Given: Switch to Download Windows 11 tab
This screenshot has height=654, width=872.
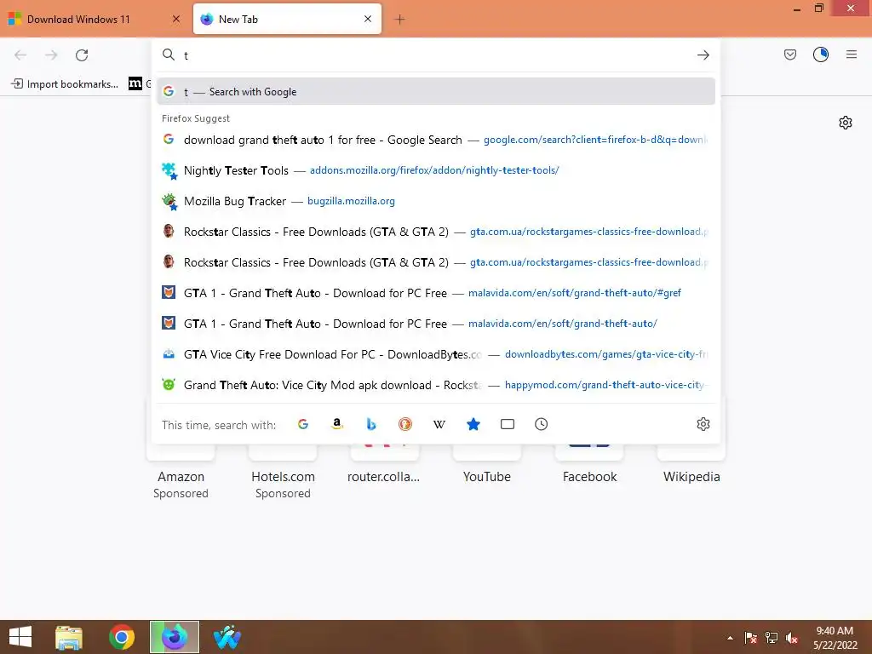Looking at the screenshot, I should 95,20.
